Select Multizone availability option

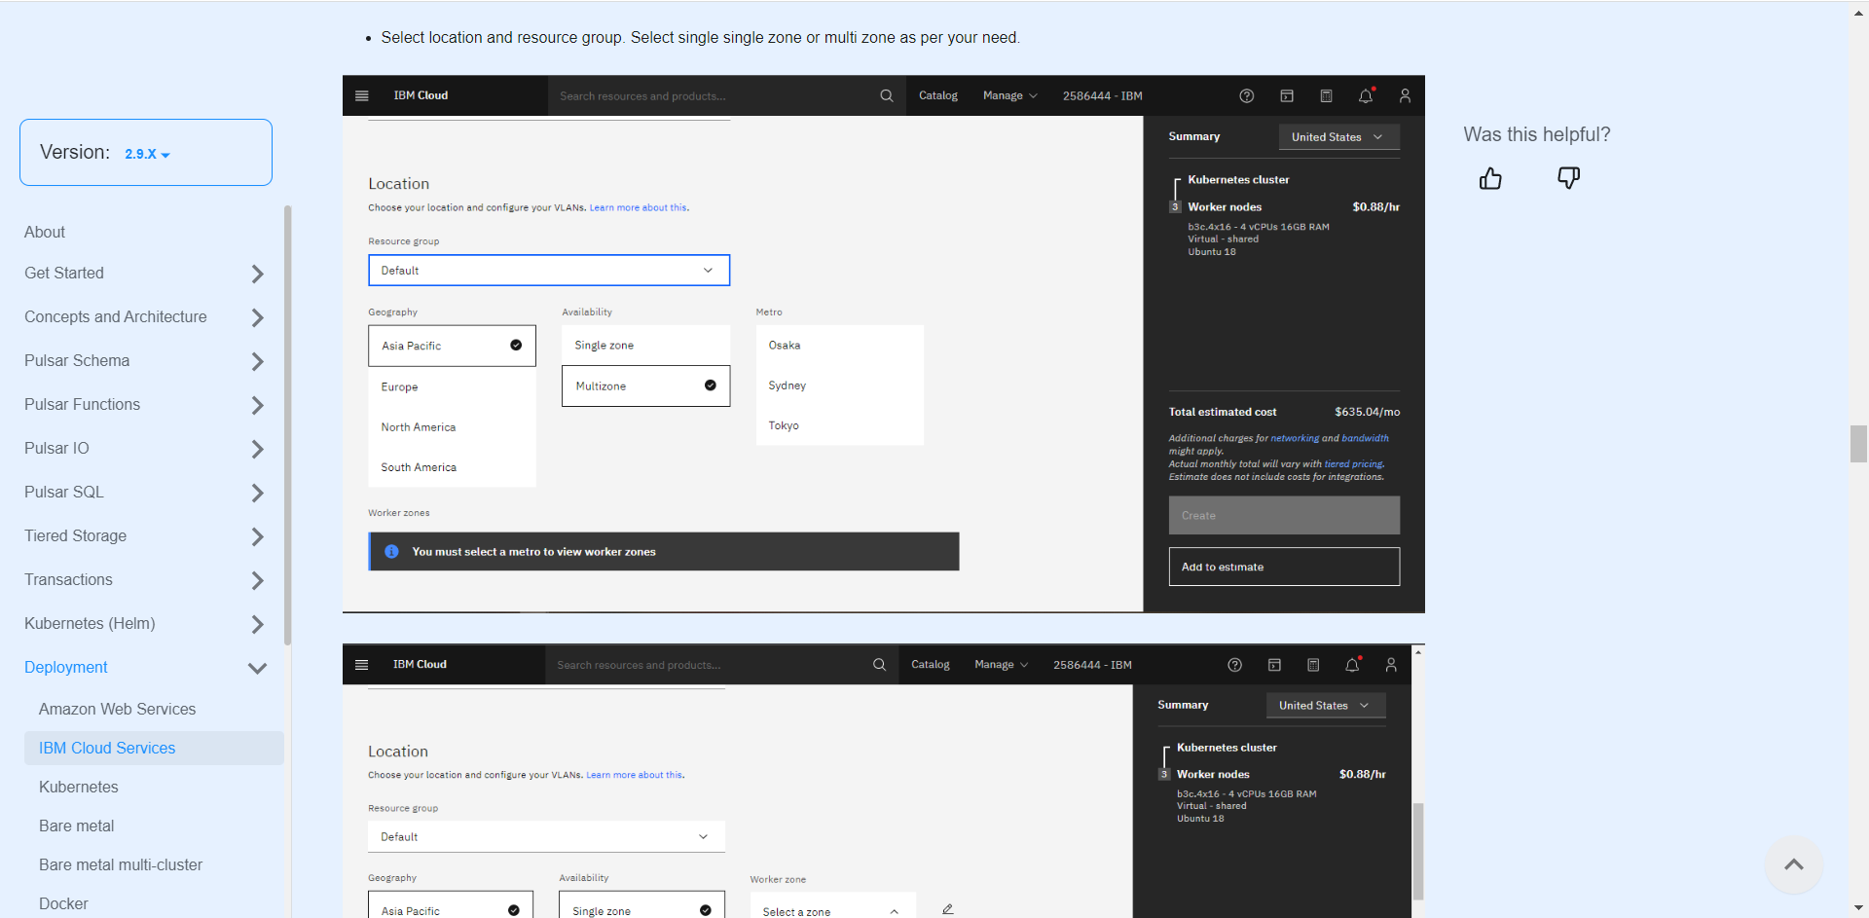click(645, 386)
